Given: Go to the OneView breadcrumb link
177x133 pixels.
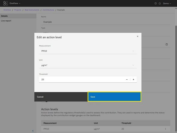Looking at the screenshot, I should pyautogui.click(x=7, y=10).
